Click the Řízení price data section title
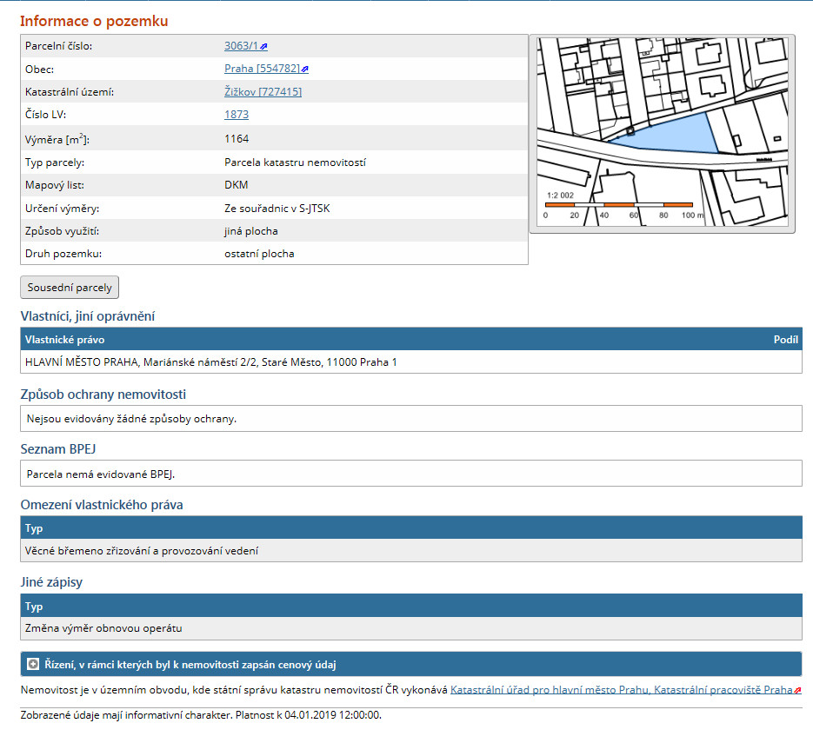 [190, 665]
